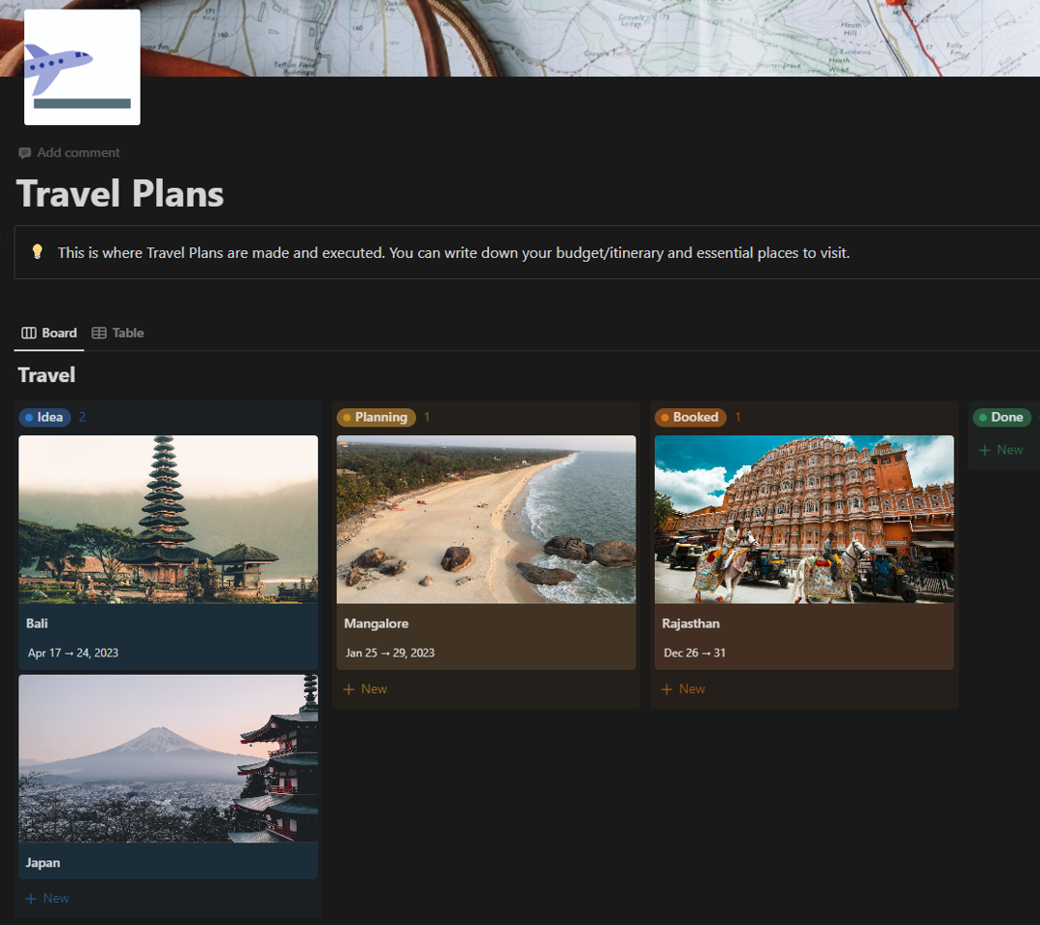The image size is (1040, 925).
Task: Click the Booked column count 1
Action: pyautogui.click(x=738, y=417)
